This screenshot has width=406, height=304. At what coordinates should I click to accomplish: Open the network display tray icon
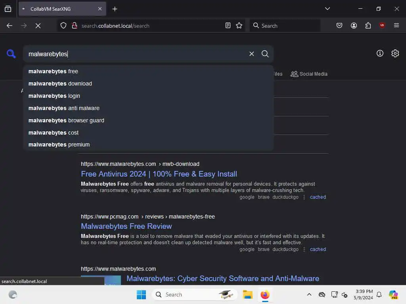click(x=334, y=294)
